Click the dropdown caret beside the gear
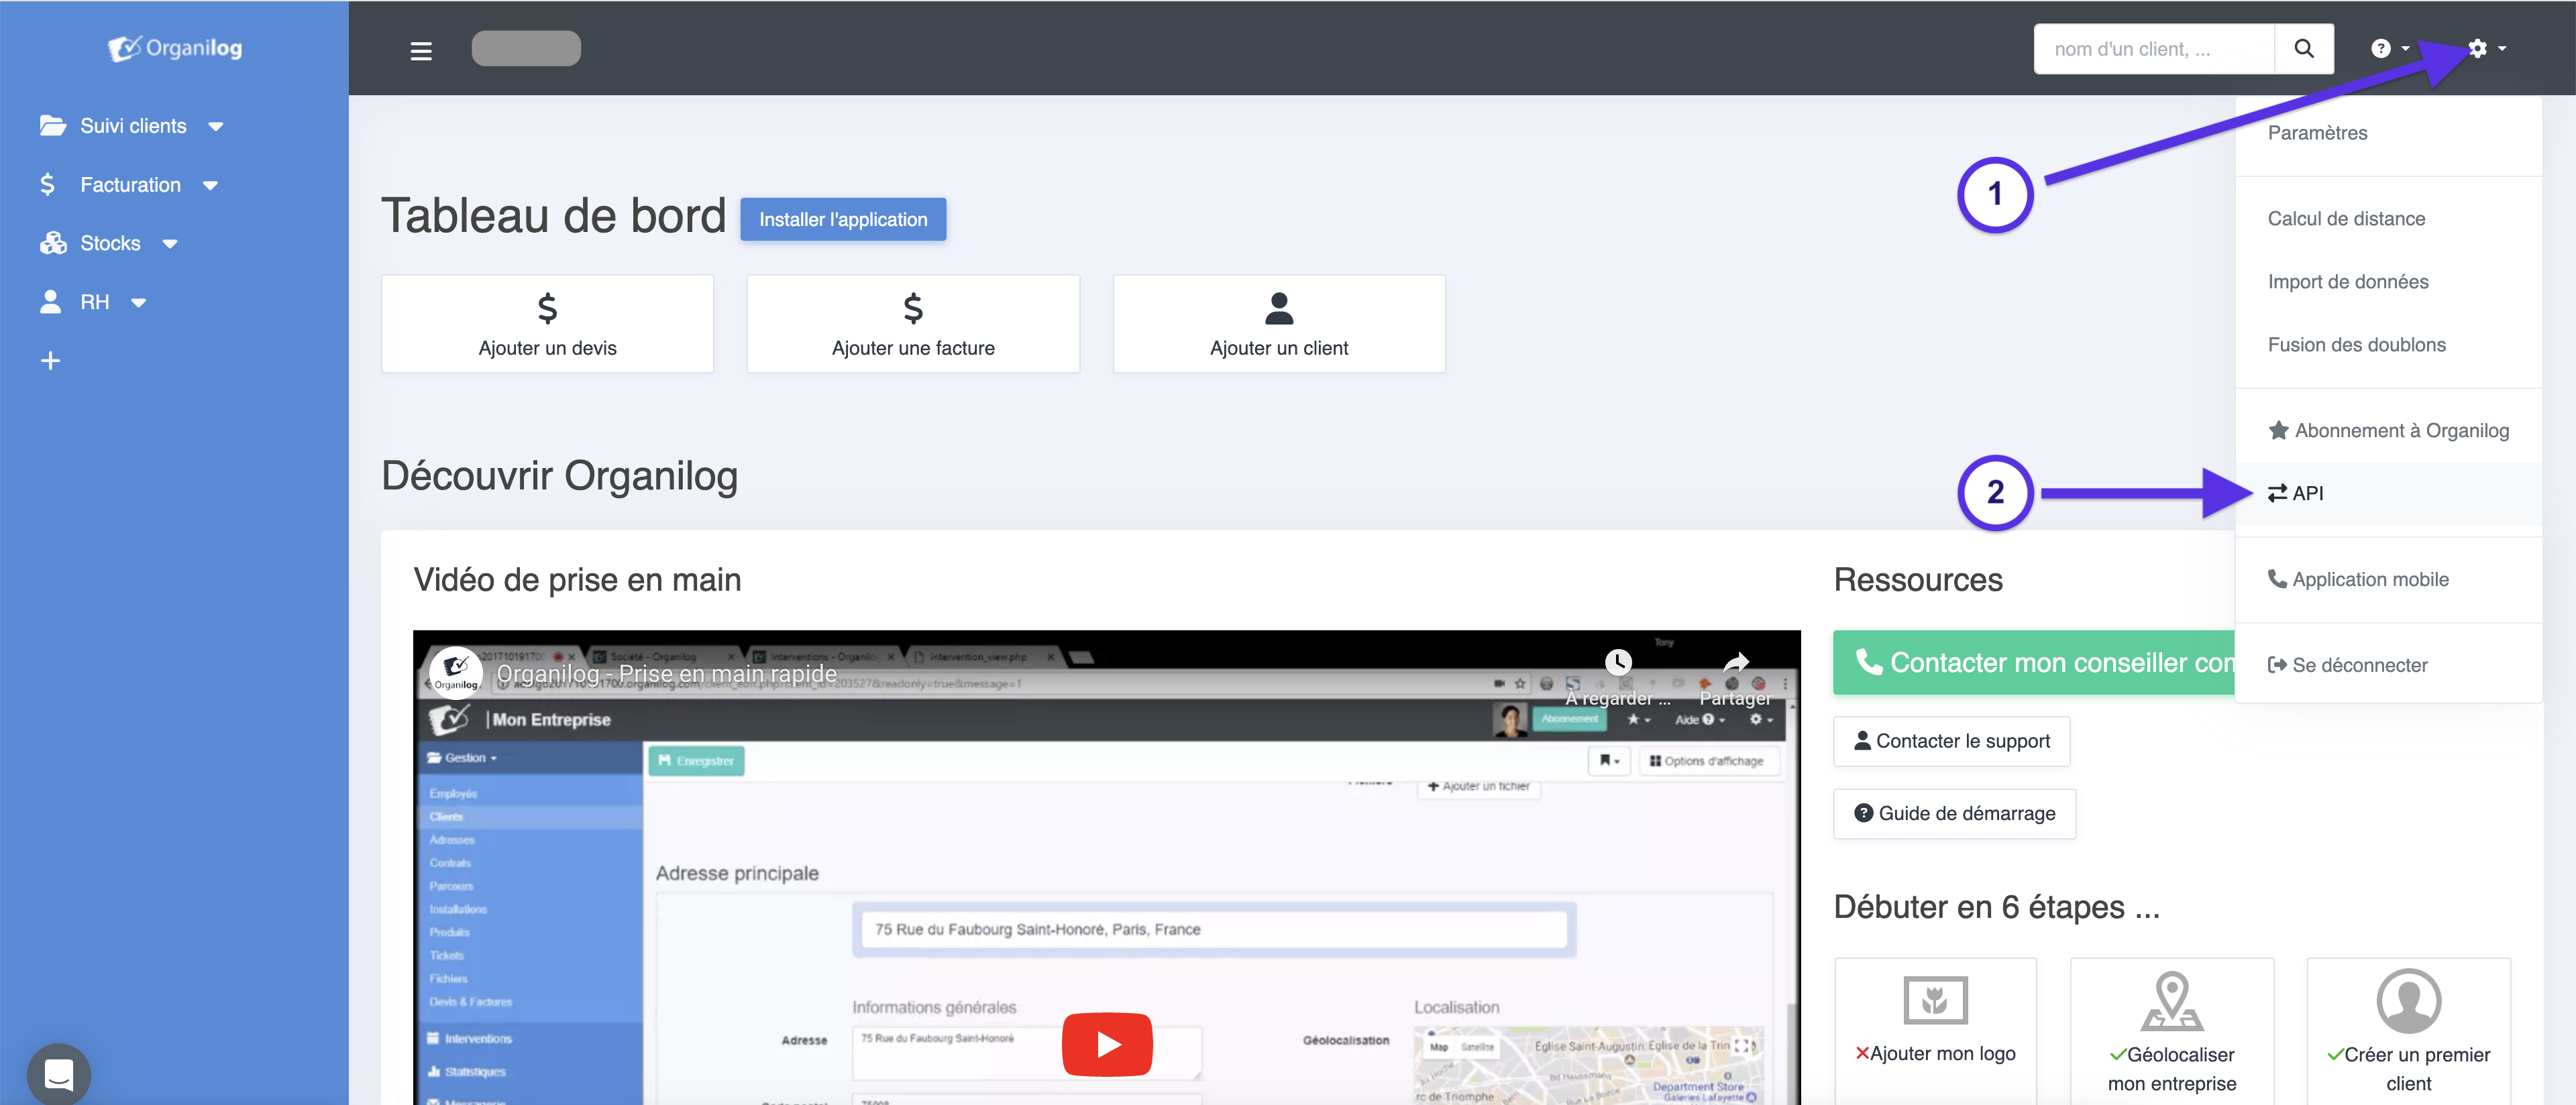Viewport: 2576px width, 1105px height. pos(2502,49)
